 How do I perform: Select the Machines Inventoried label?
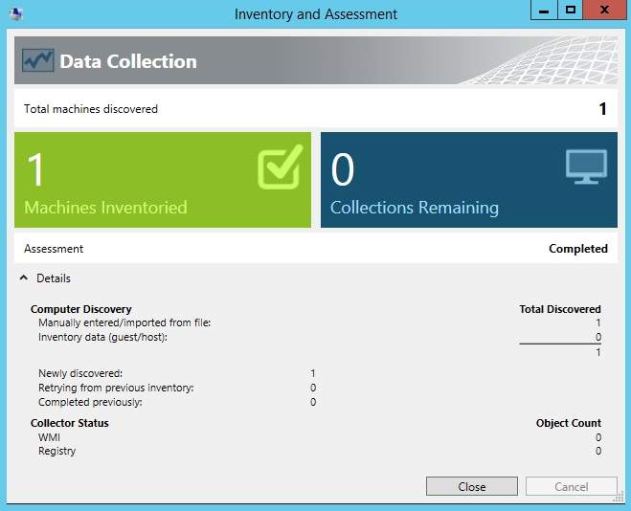[105, 208]
